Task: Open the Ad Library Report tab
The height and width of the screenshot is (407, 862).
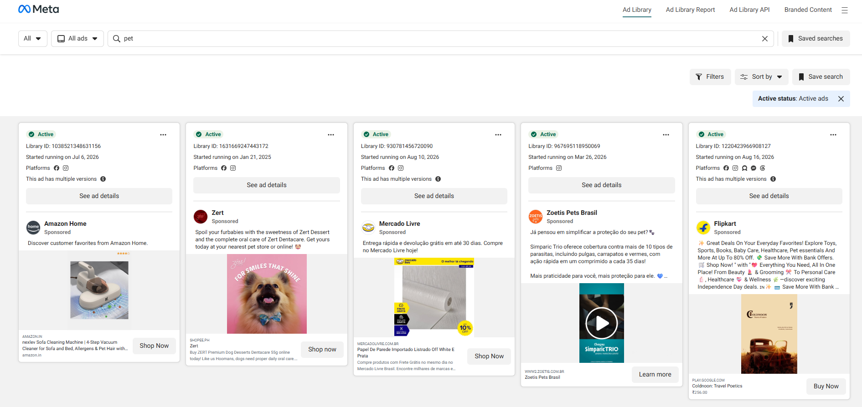Action: 690,10
